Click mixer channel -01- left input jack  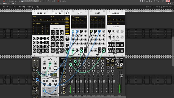pyautogui.click(x=70, y=61)
